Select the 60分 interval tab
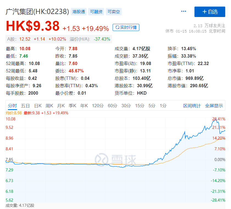The width and height of the screenshot is (231, 209). click(x=112, y=105)
